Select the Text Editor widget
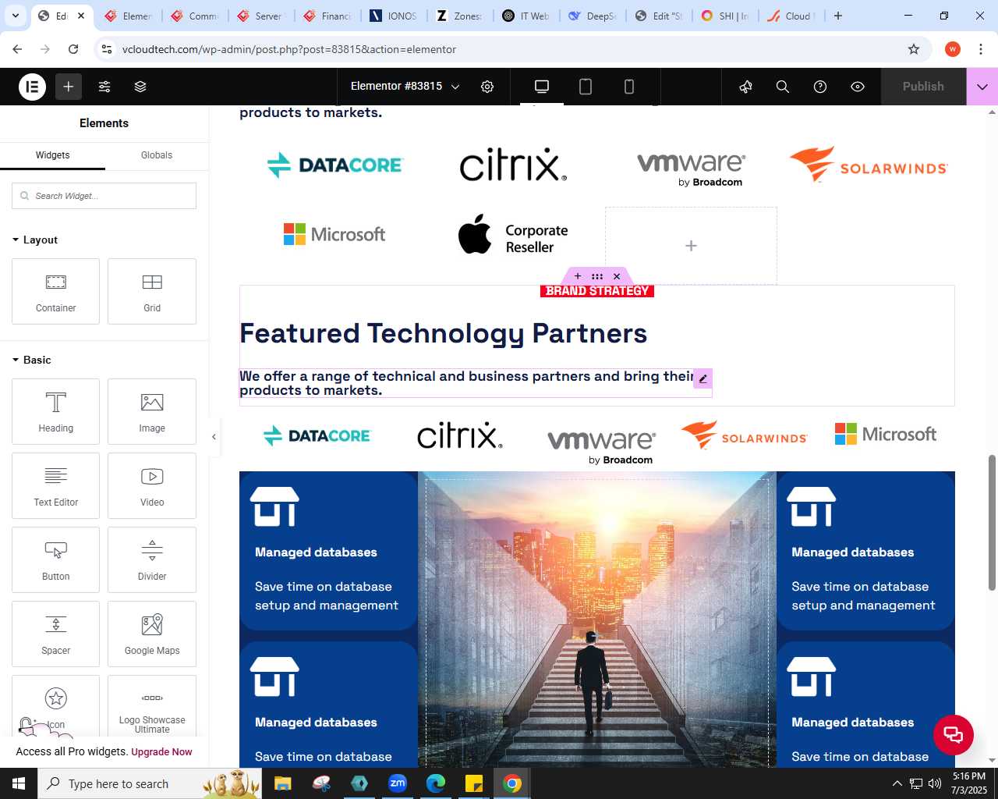The width and height of the screenshot is (998, 799). coord(56,485)
